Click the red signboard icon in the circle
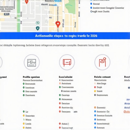Image resolution: width=130 pixels, height=130 pixels. point(67,63)
